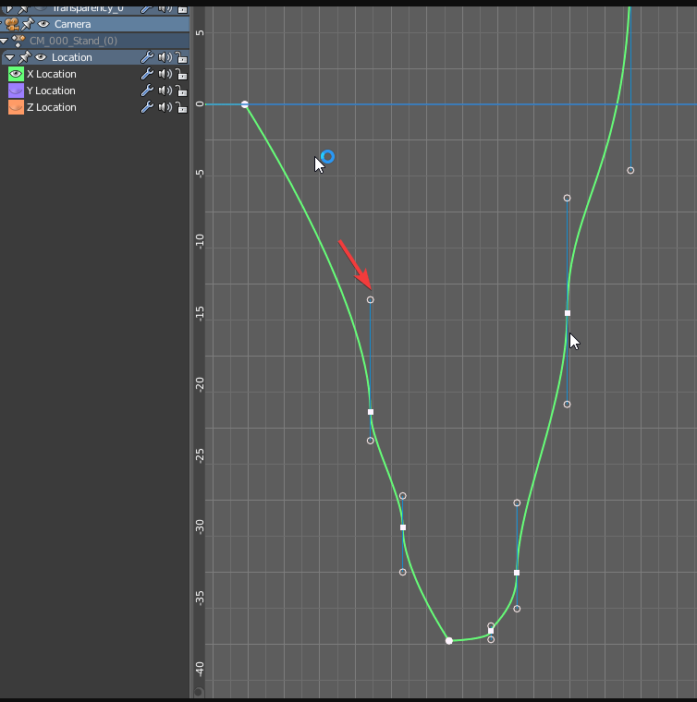The image size is (697, 702).
Task: Lock the Location group channel
Action: pyautogui.click(x=181, y=57)
